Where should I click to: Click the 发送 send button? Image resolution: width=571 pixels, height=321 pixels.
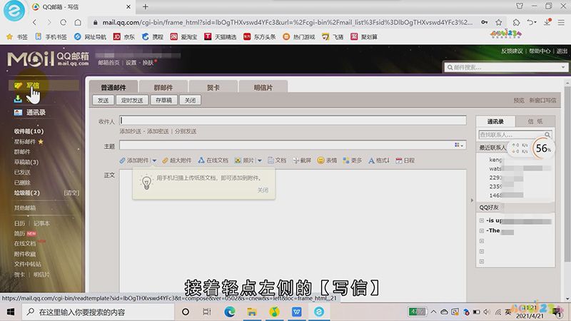click(x=103, y=100)
